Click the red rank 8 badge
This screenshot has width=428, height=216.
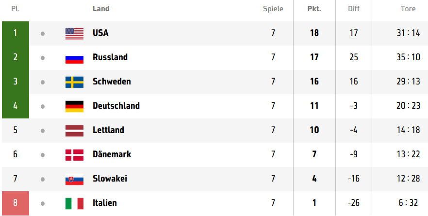(16, 203)
